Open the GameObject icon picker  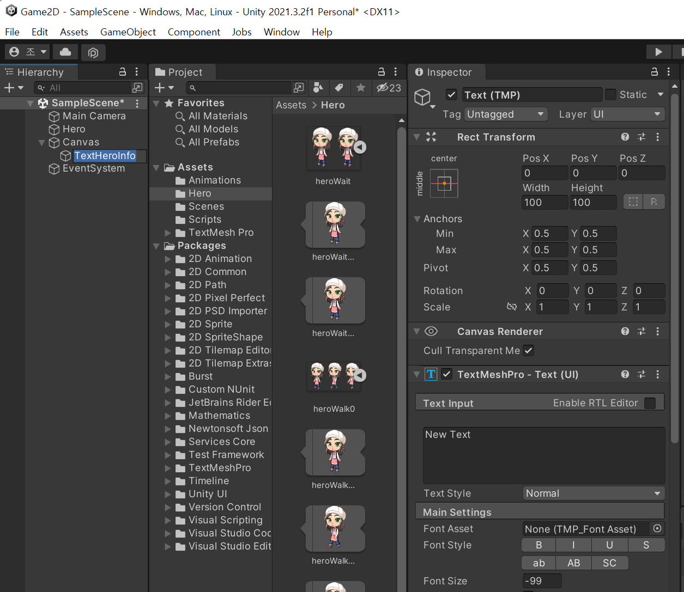(x=425, y=99)
